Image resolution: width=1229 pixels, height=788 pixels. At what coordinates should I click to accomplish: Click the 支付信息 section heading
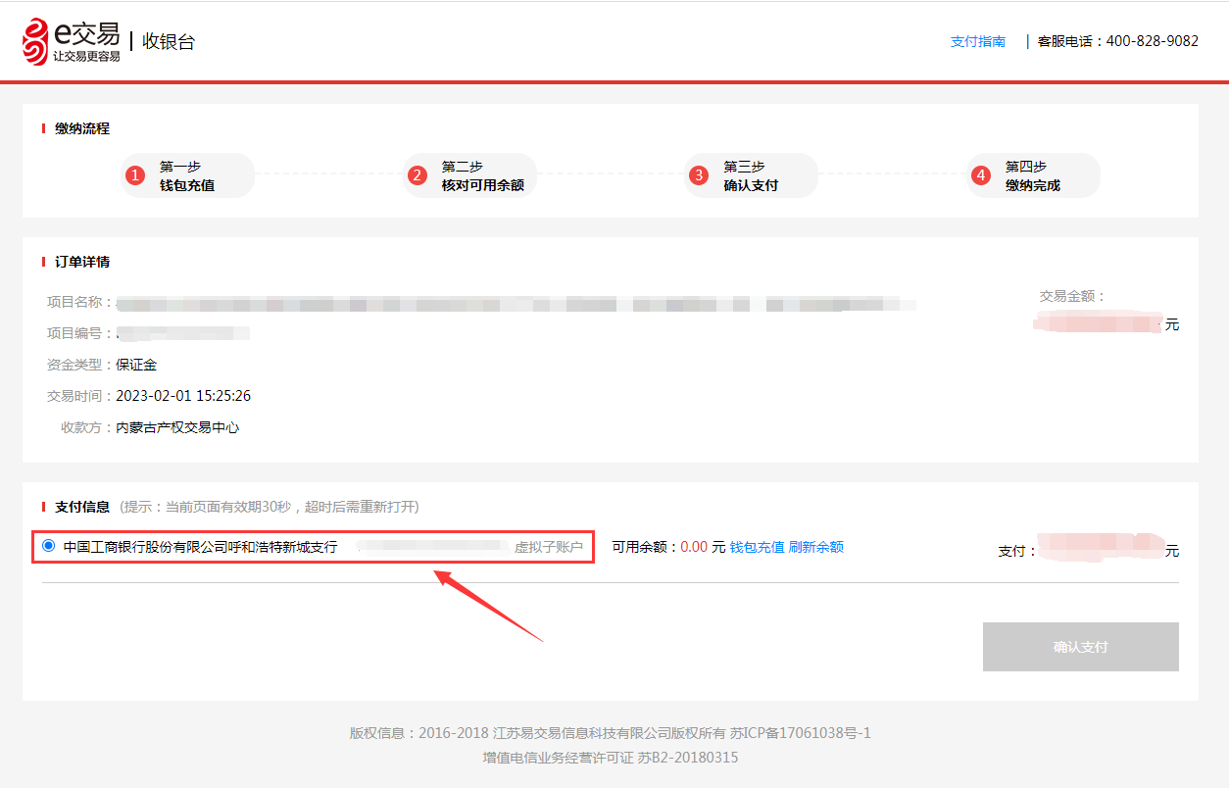[x=82, y=507]
